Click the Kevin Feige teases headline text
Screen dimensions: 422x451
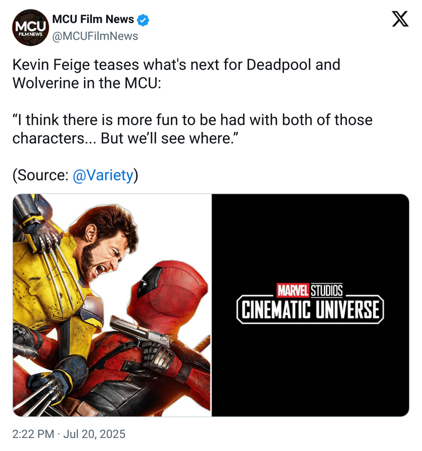tap(176, 74)
